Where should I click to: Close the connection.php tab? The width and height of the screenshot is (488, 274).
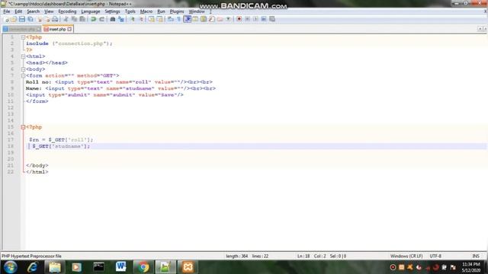click(x=39, y=29)
